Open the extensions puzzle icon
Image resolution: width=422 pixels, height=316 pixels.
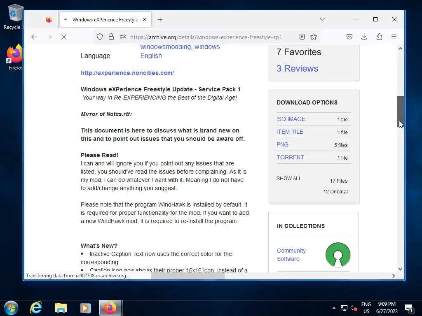click(x=379, y=37)
